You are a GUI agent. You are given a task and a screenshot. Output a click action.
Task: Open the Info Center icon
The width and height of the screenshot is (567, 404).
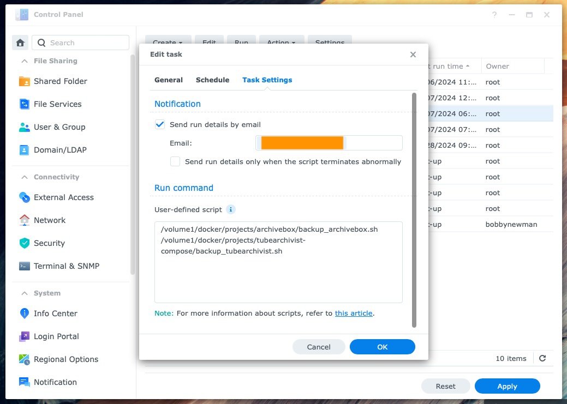[24, 313]
